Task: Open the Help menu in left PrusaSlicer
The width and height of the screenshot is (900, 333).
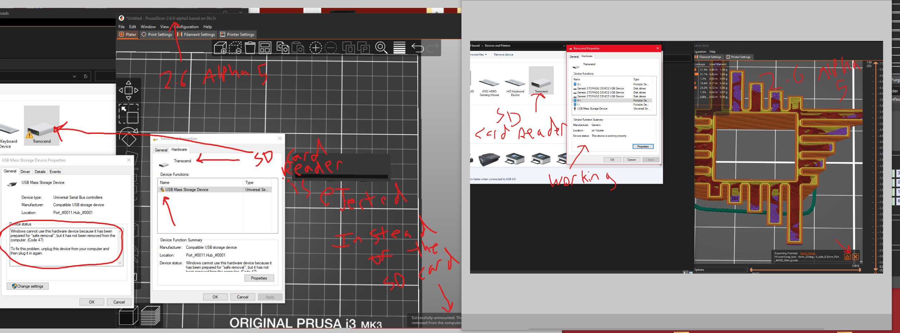Action: click(207, 27)
